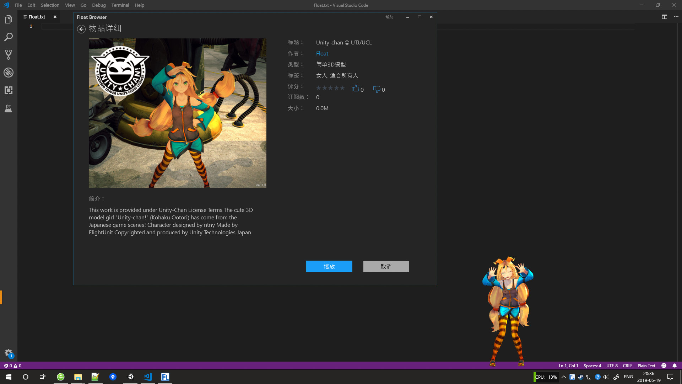Give the item a thumbs-down dislike
The width and height of the screenshot is (682, 384).
click(x=377, y=89)
